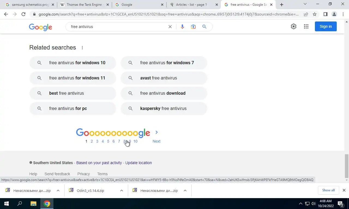Viewport: 349px width, 209px height.
Task: Click the Next results link
Action: pos(157,141)
